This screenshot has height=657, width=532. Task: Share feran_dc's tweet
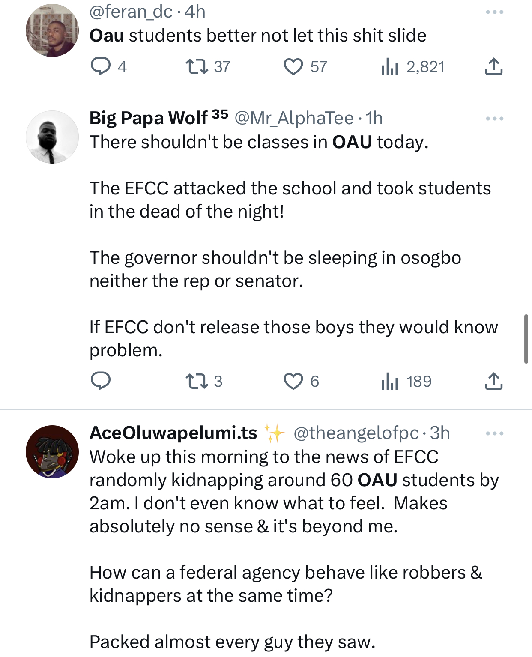point(494,67)
